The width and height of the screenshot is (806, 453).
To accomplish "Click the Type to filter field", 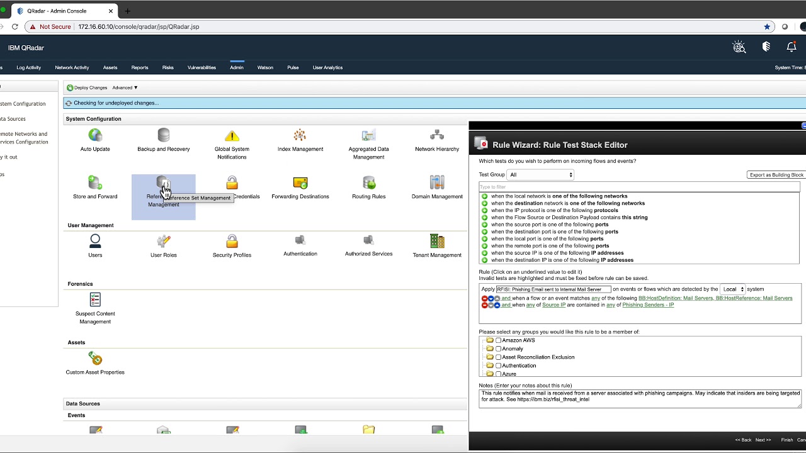I will click(x=639, y=187).
